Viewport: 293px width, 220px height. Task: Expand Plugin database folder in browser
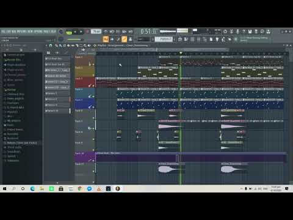pos(15,65)
